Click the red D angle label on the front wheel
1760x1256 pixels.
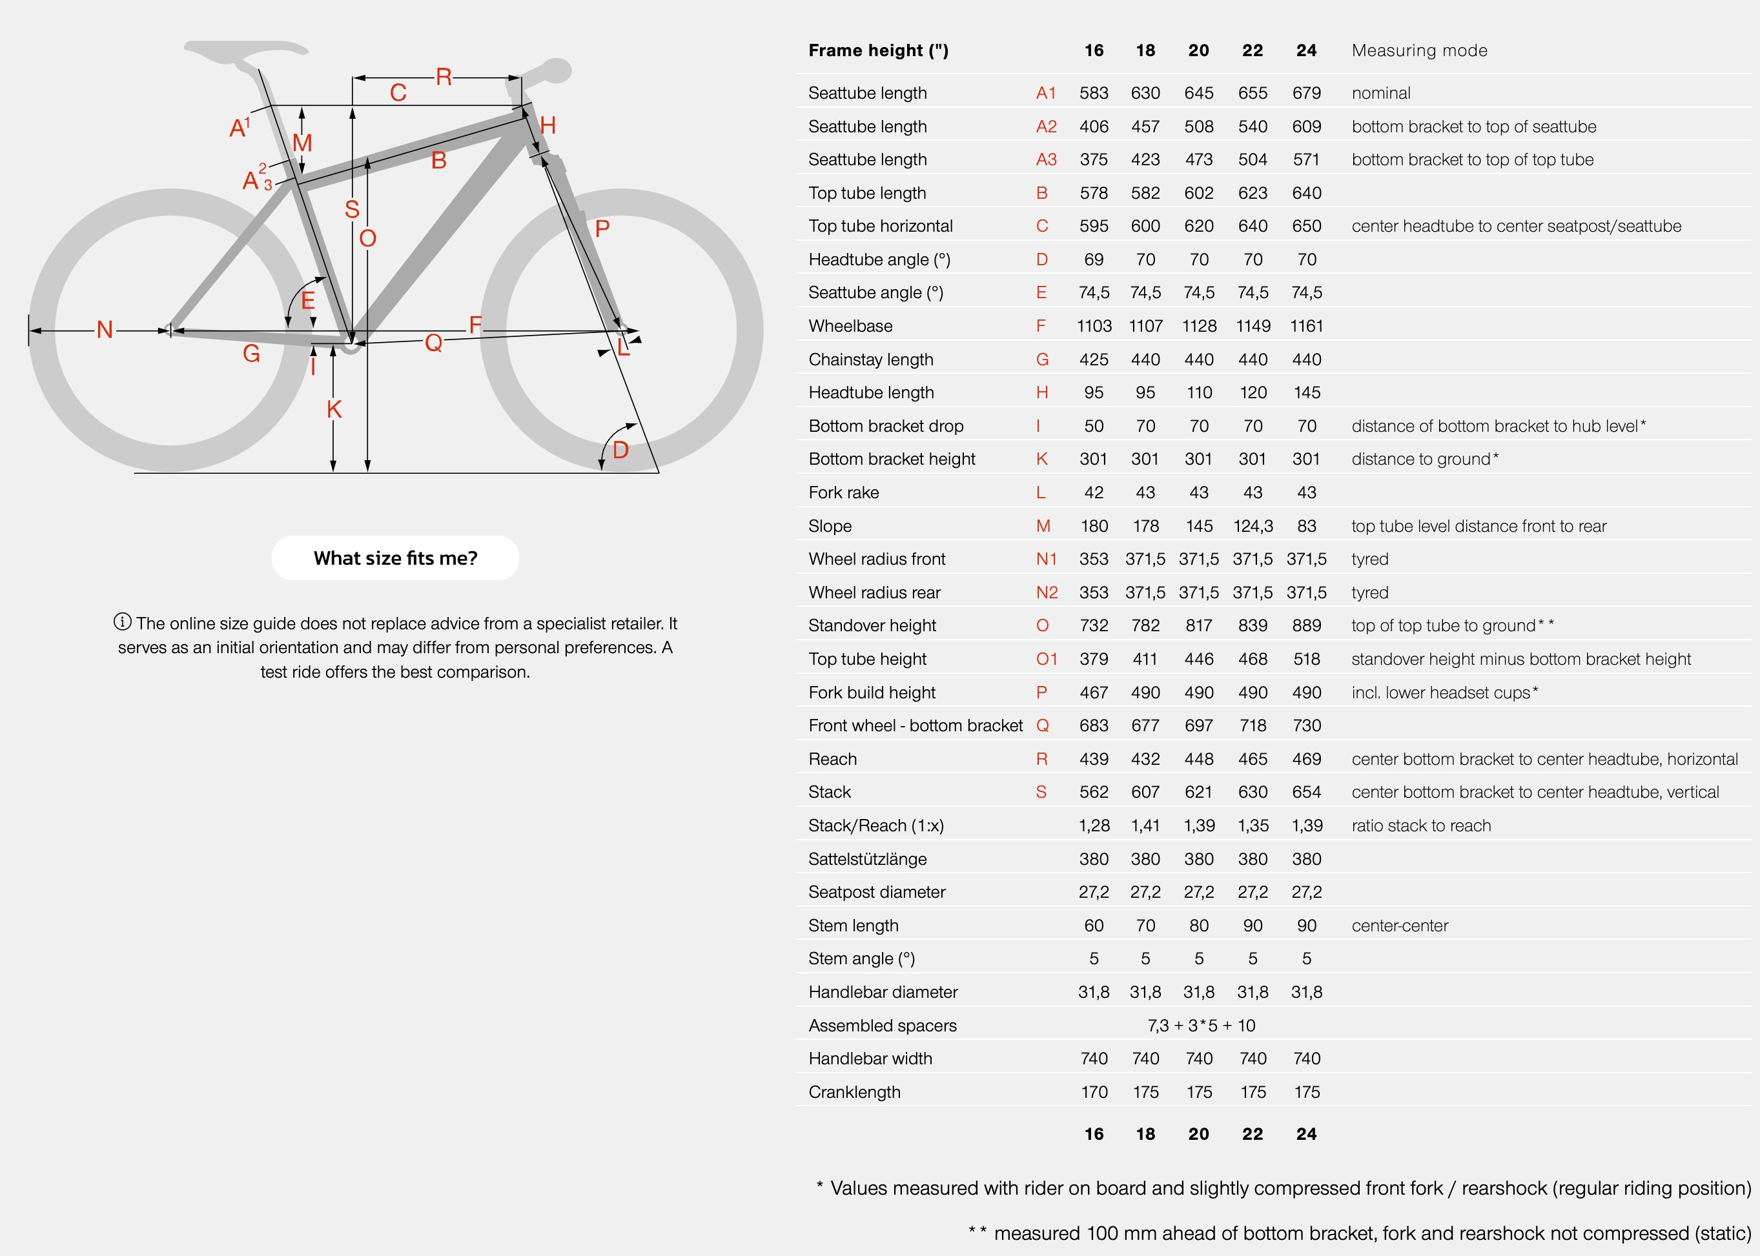pos(620,450)
